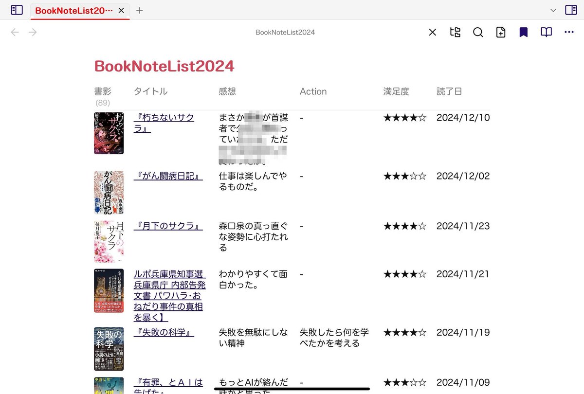This screenshot has height=394, width=584.
Task: Click star rating for 失敗の科学 row
Action: click(x=405, y=333)
